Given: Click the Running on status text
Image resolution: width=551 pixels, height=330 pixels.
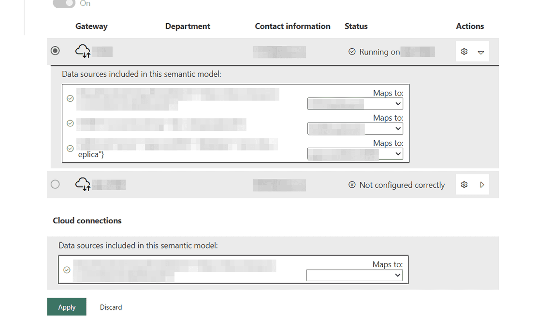Looking at the screenshot, I should pyautogui.click(x=379, y=52).
